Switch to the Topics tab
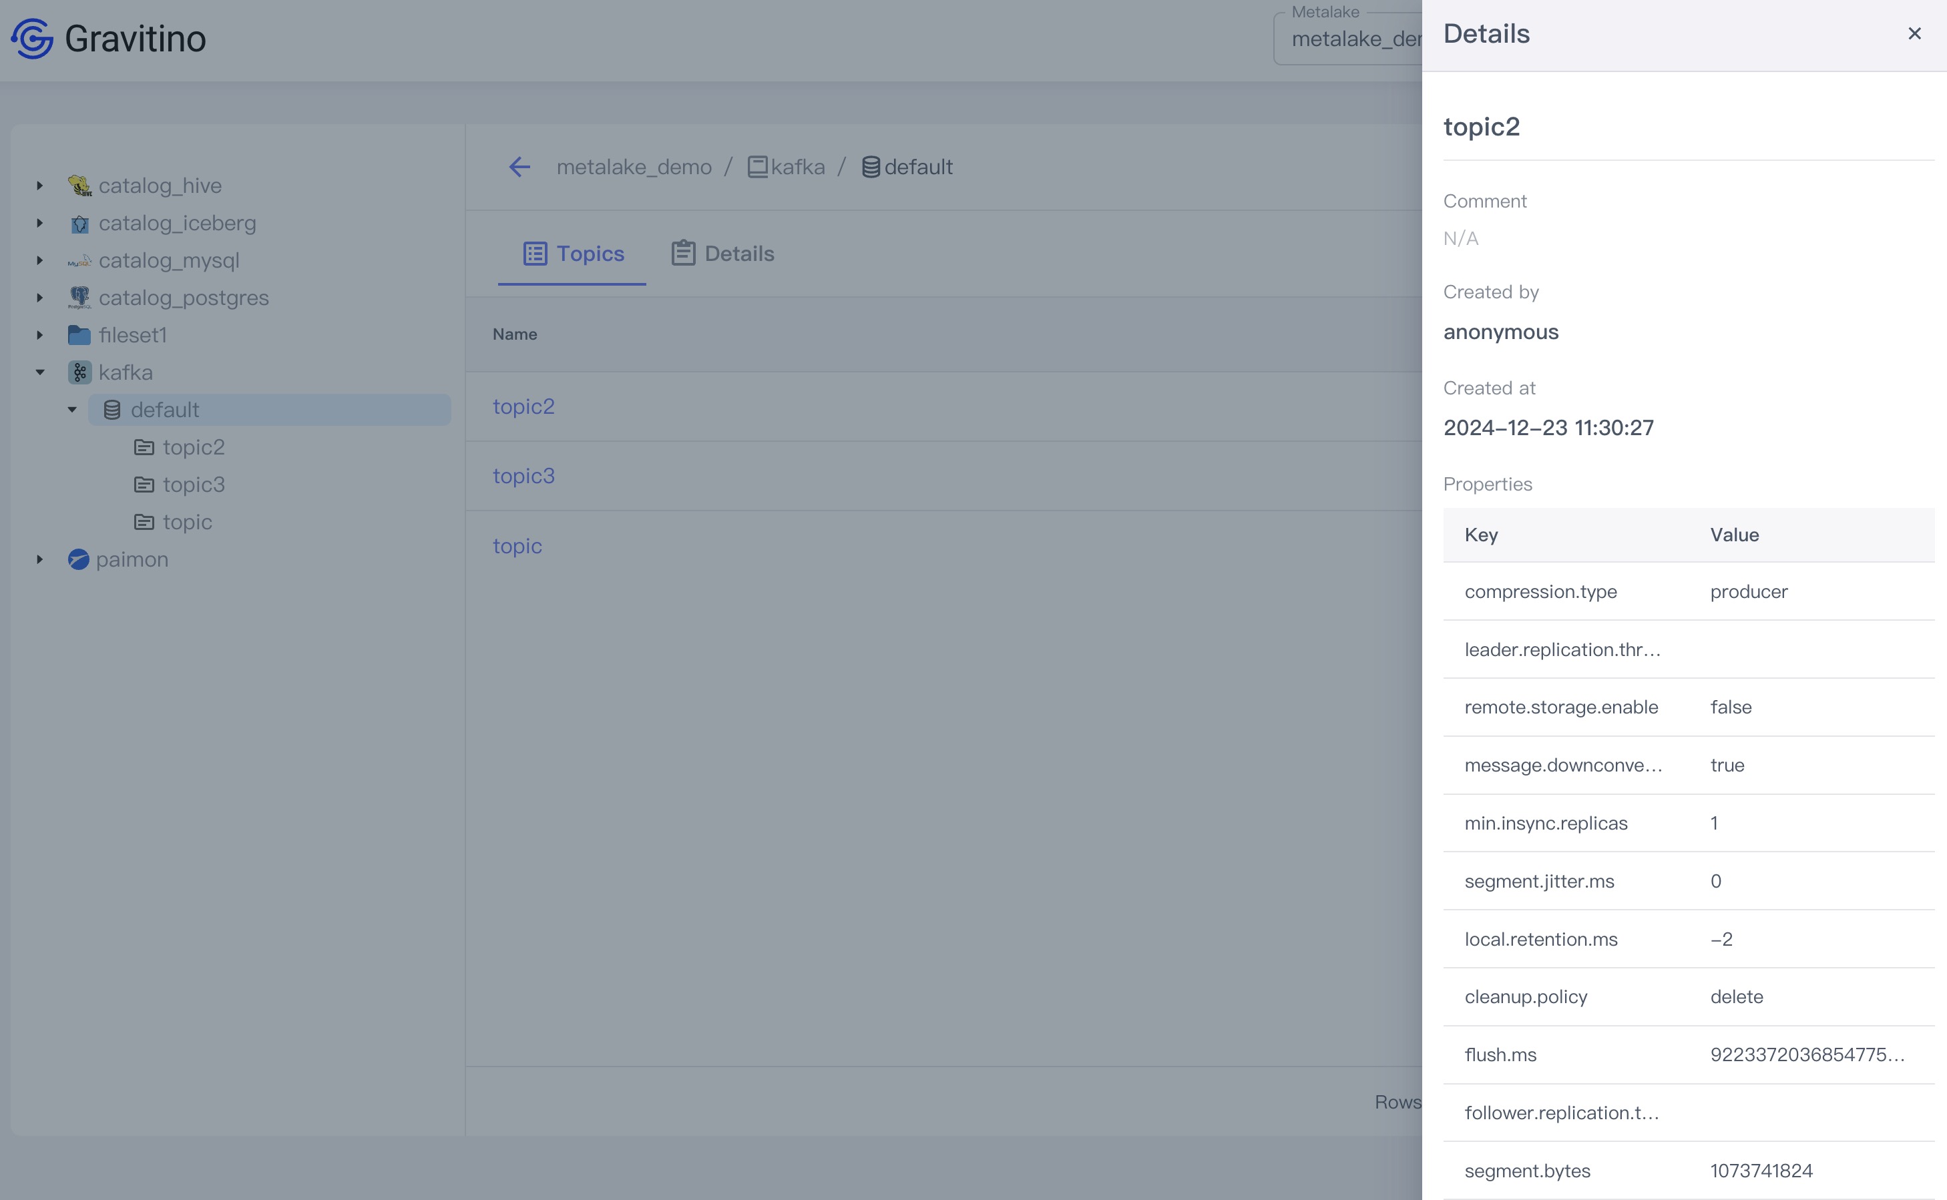This screenshot has height=1200, width=1947. 572,254
